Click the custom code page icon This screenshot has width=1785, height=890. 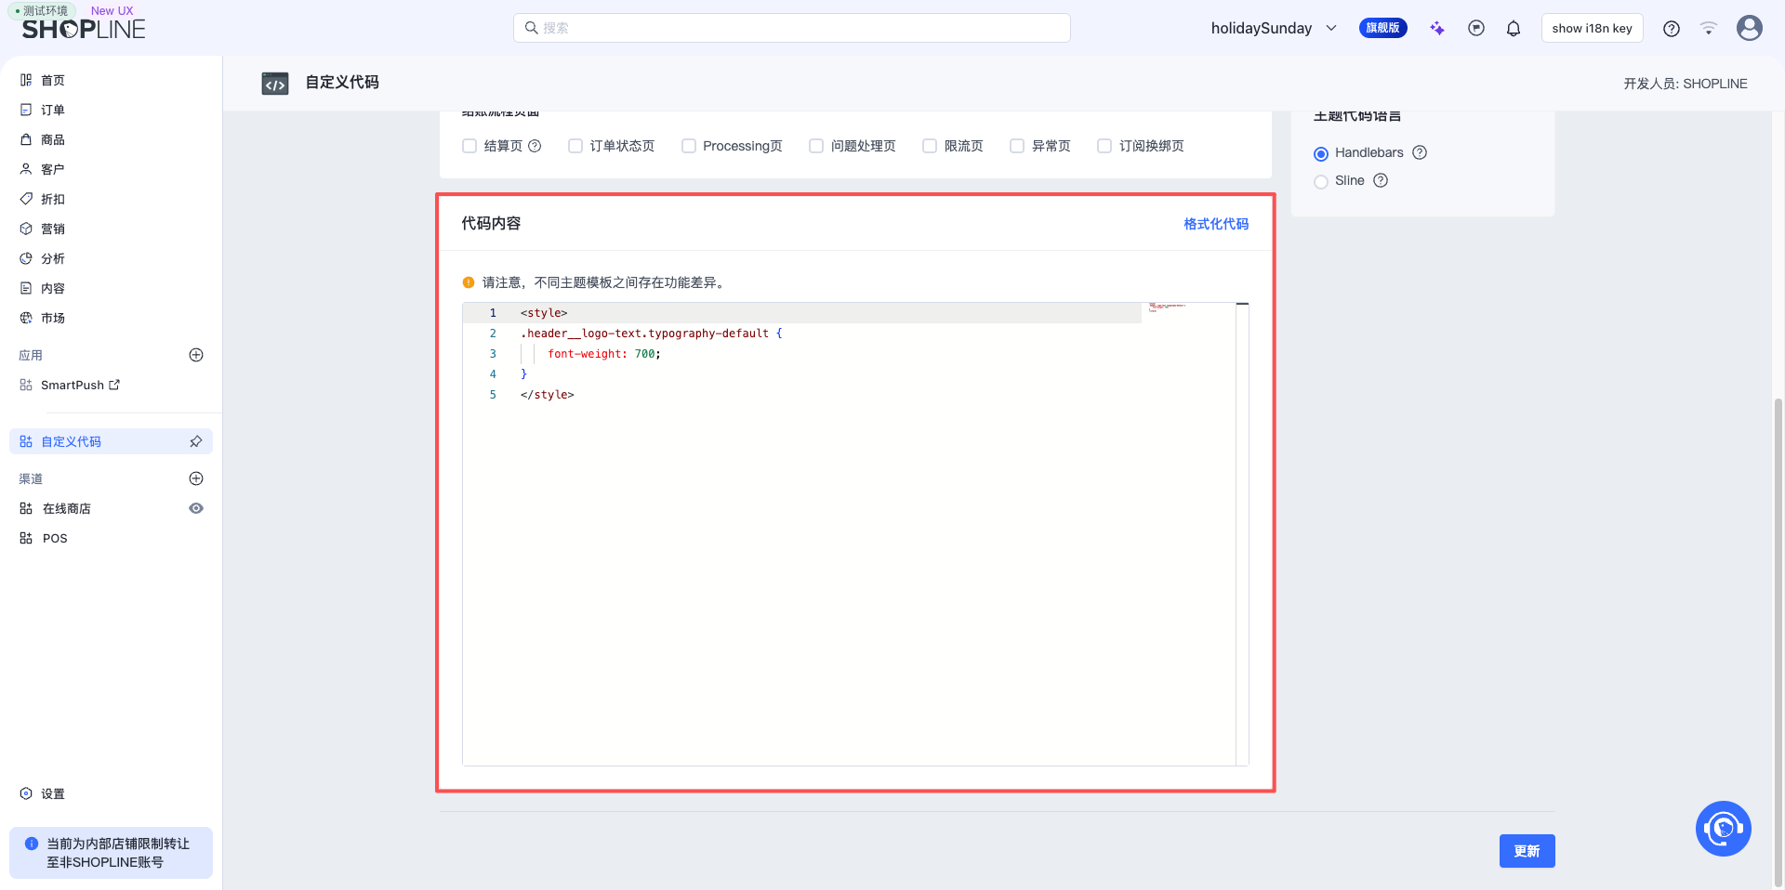[x=275, y=84]
